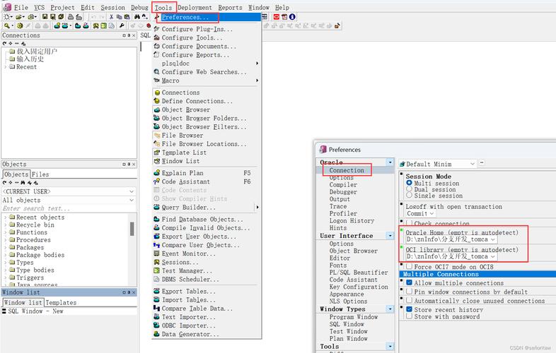This screenshot has height=353, width=556.
Task: Toggle Store recent history checkbox
Action: pyautogui.click(x=409, y=309)
